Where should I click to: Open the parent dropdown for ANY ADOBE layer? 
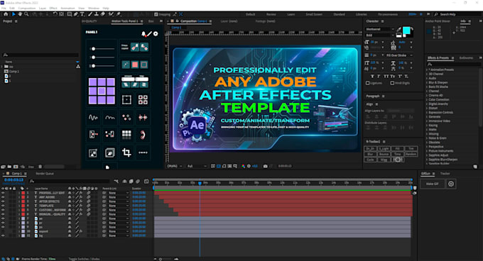tap(119, 197)
